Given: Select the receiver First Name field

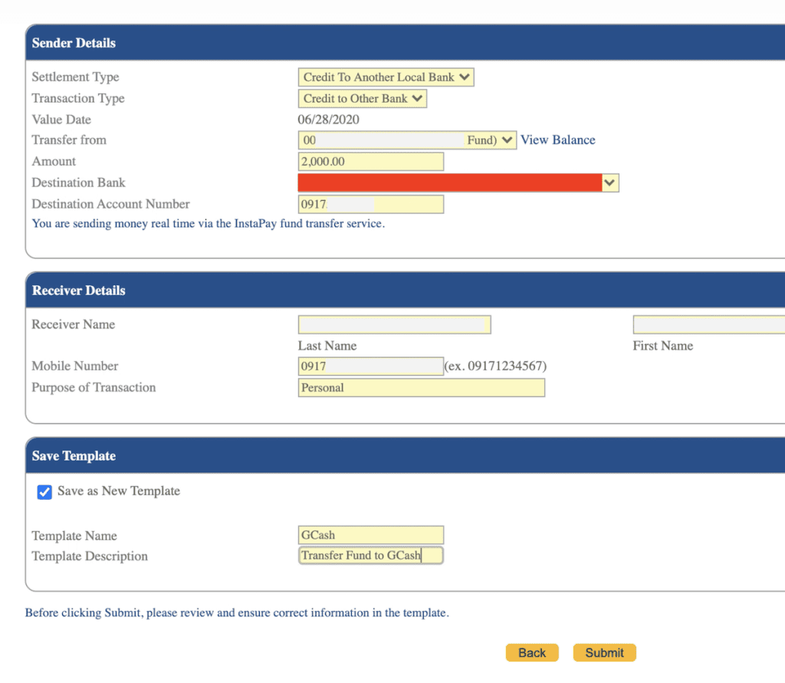Looking at the screenshot, I should pyautogui.click(x=708, y=325).
